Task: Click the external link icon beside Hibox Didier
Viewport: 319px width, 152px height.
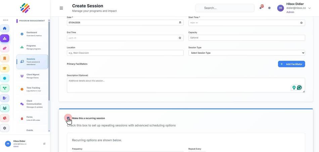Action: [x=44, y=144]
